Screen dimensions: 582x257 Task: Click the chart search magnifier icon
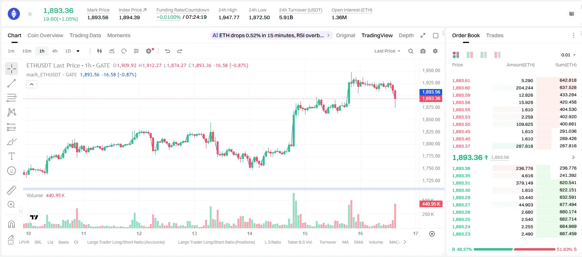coord(411,51)
